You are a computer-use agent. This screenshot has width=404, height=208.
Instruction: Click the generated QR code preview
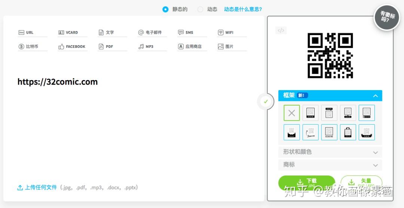point(330,56)
